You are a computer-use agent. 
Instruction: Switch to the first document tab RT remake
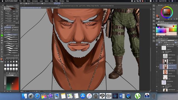(x=31, y=8)
